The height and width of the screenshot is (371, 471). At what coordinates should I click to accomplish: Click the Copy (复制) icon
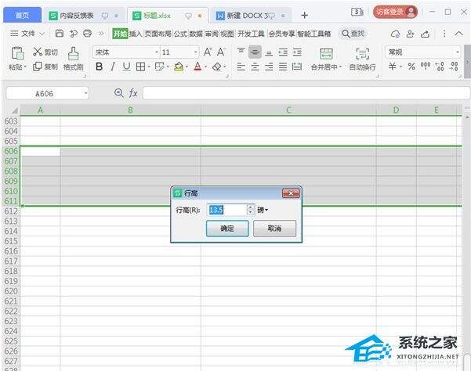(37, 67)
